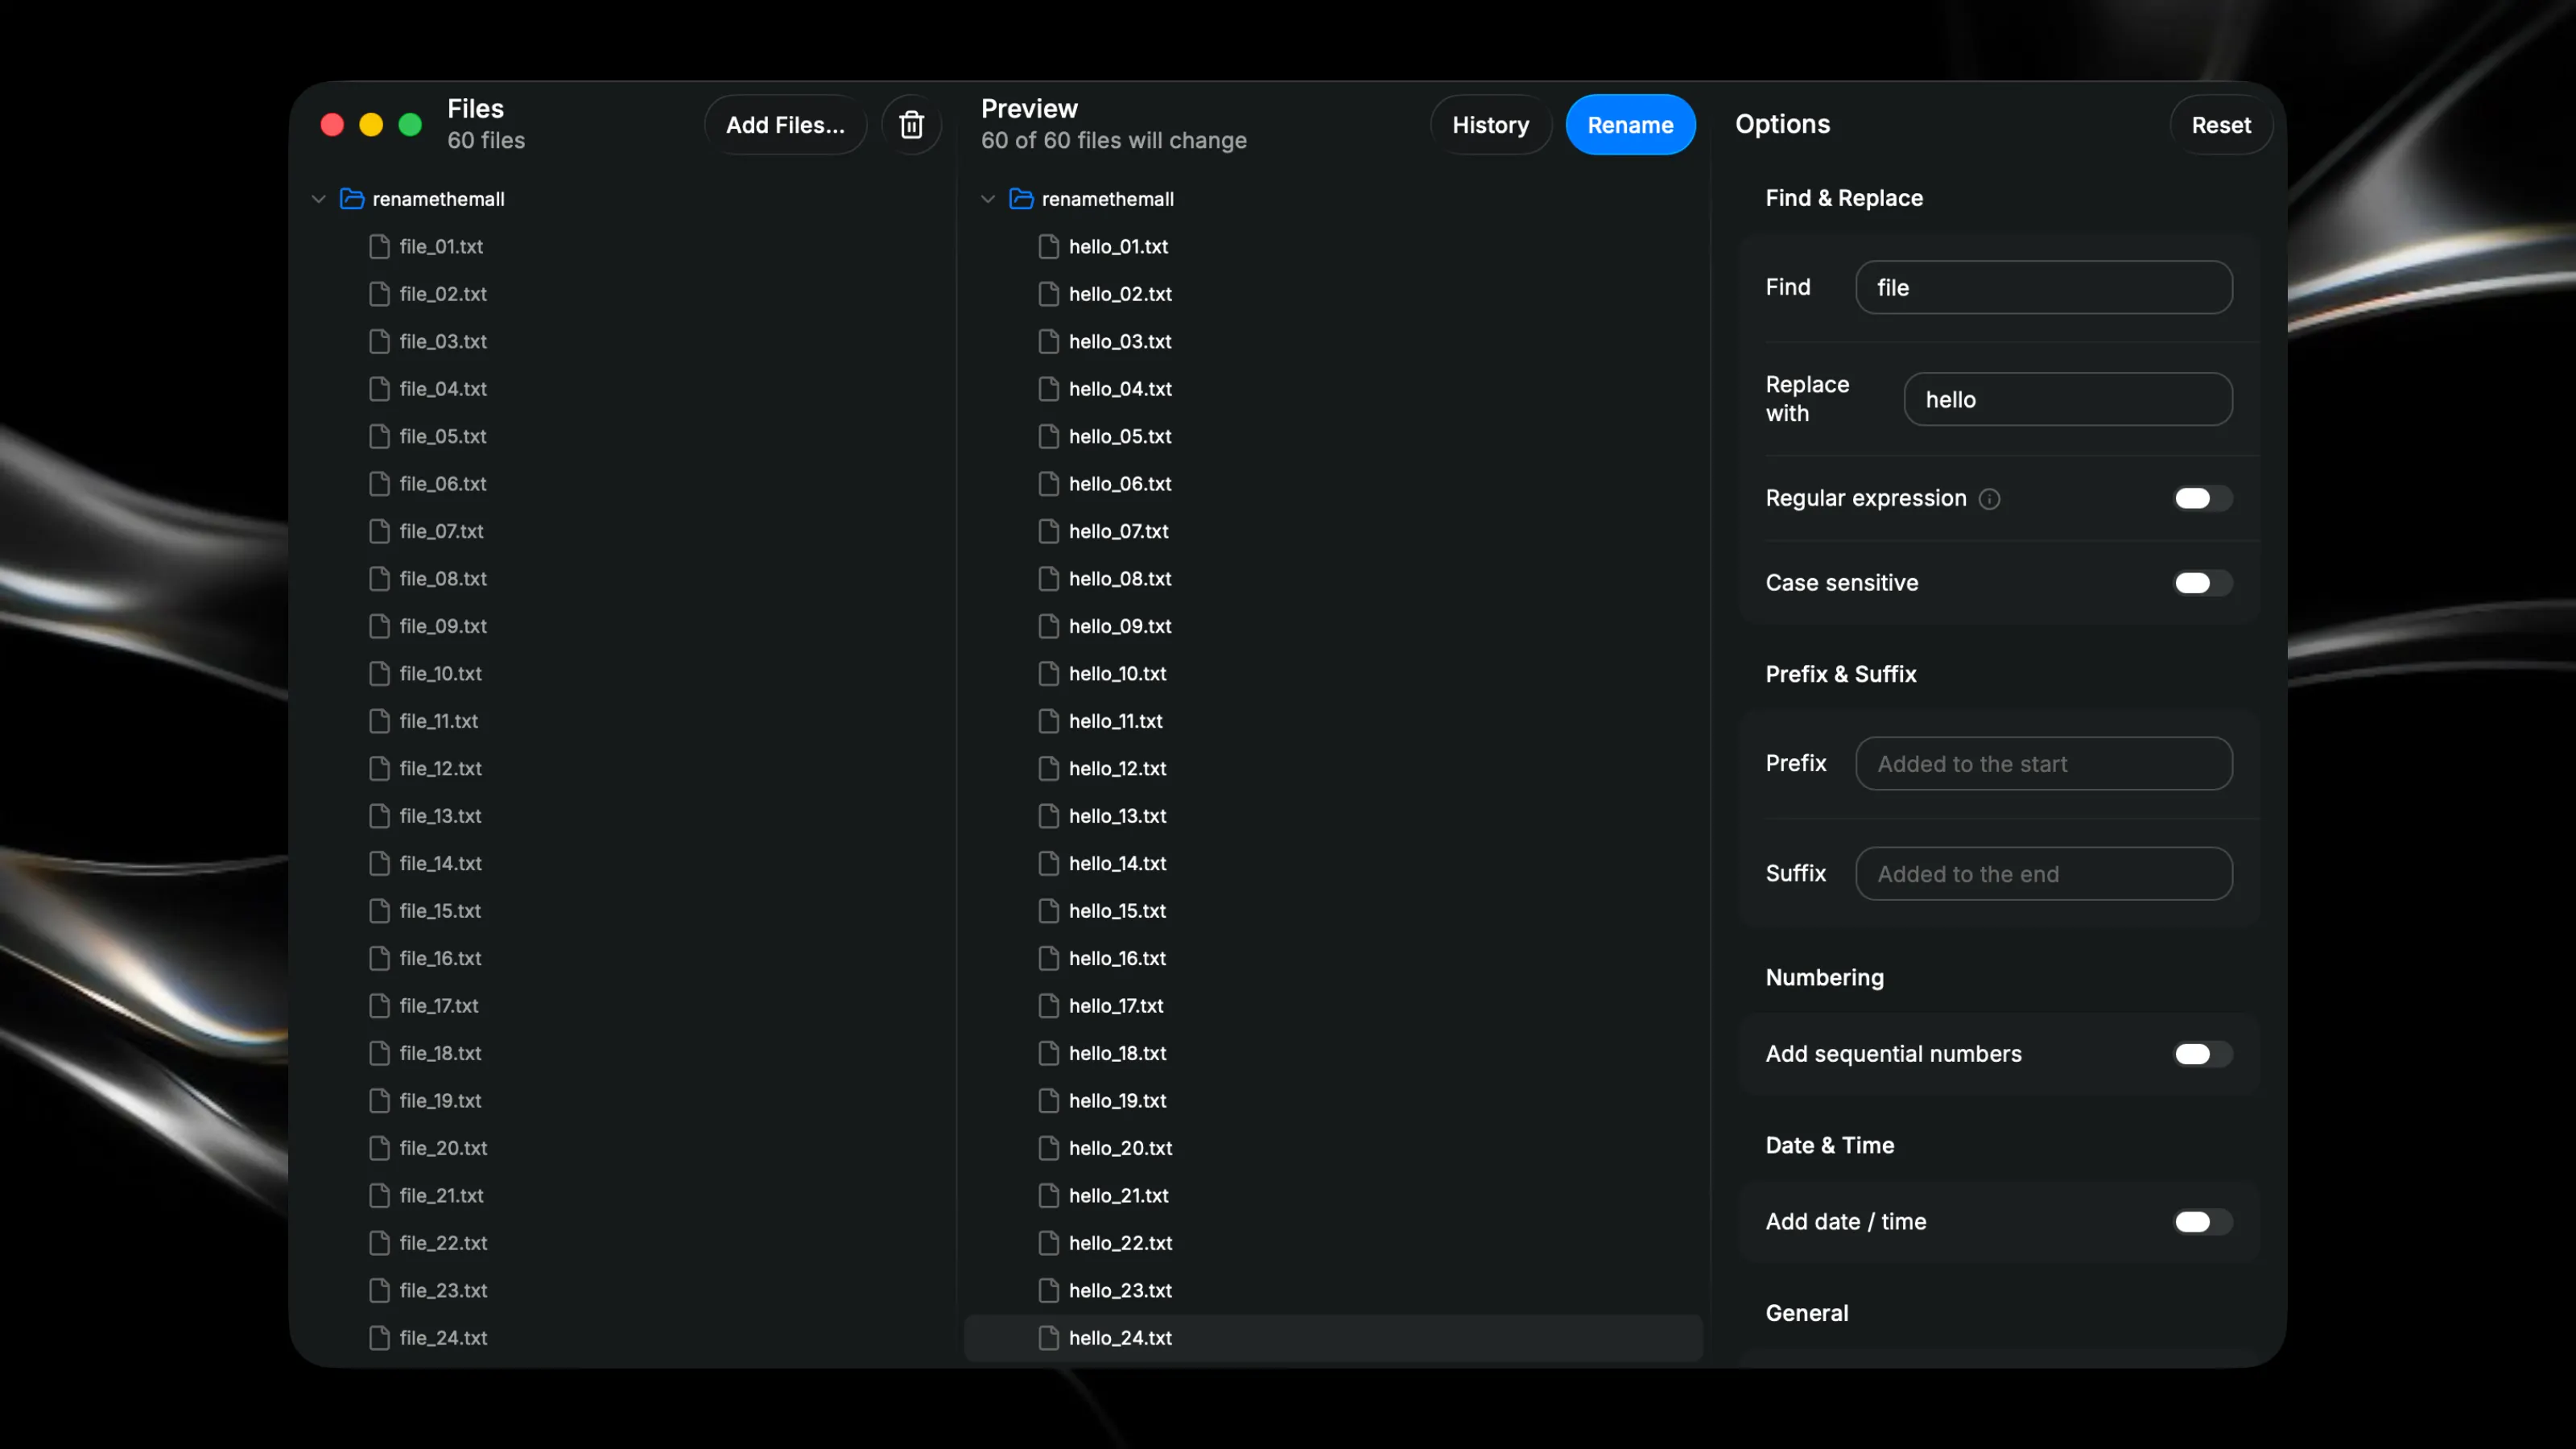Click the trash icon to remove files
This screenshot has height=1449, width=2576.
pyautogui.click(x=911, y=125)
